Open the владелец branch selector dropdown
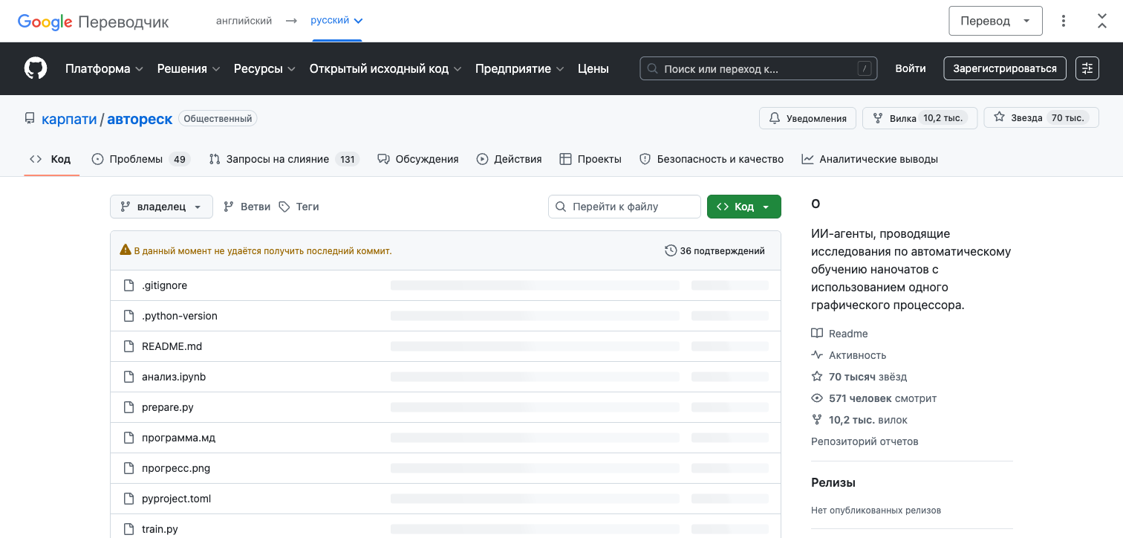1123x538 pixels. (x=161, y=207)
